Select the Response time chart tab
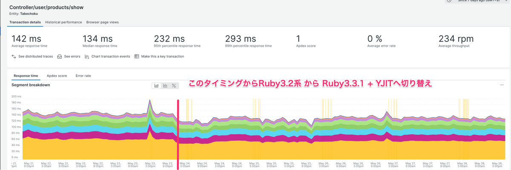This screenshot has width=511, height=170. pos(26,76)
